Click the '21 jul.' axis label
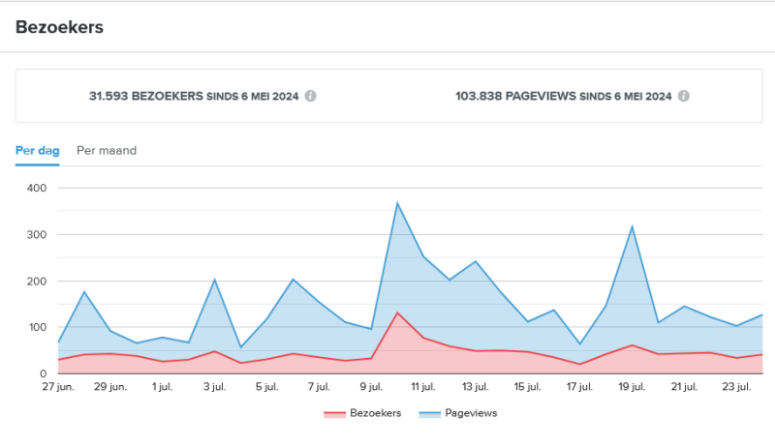 click(x=684, y=387)
